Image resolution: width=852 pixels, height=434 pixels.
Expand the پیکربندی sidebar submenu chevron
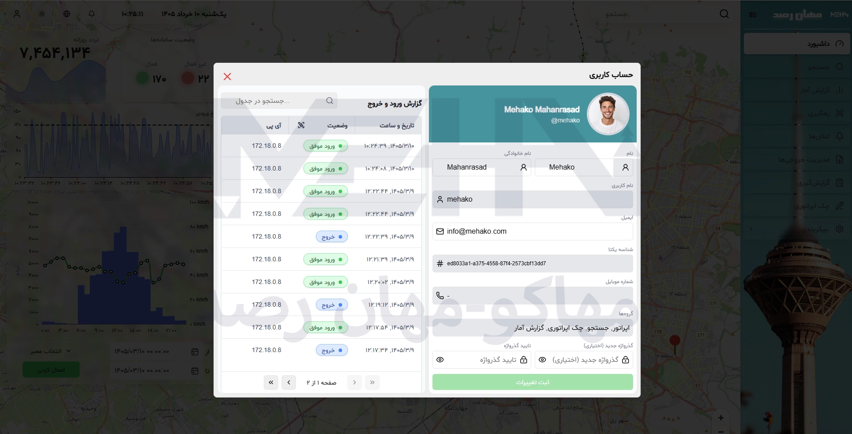[751, 229]
